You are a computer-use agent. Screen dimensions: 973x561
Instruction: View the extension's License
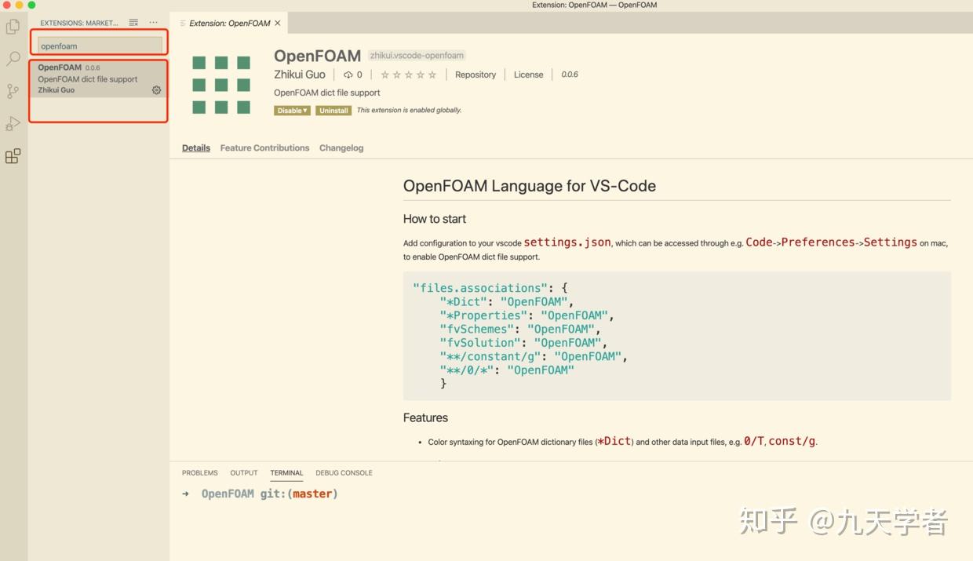coord(528,75)
